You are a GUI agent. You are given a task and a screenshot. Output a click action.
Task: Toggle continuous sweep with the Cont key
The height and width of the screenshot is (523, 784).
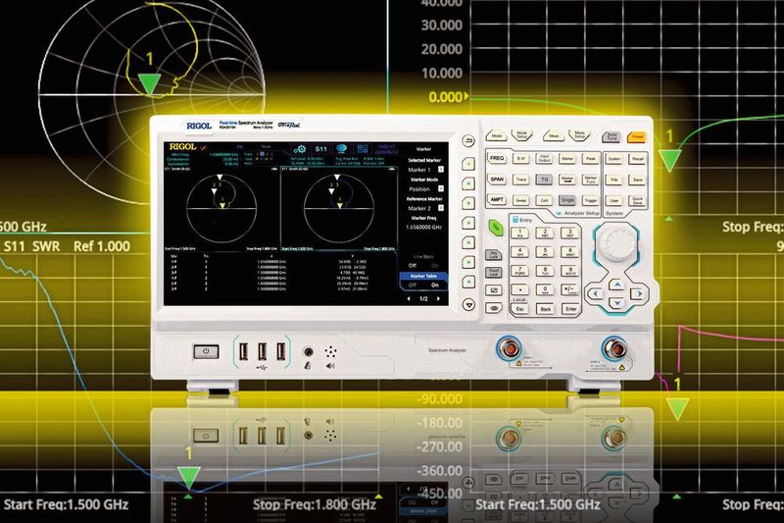click(x=544, y=200)
